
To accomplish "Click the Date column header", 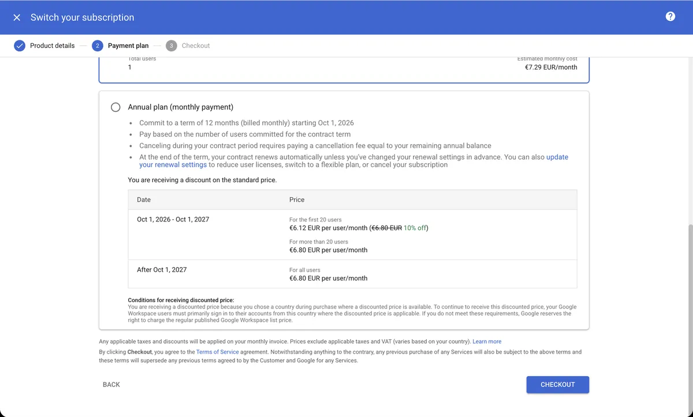I will point(144,200).
